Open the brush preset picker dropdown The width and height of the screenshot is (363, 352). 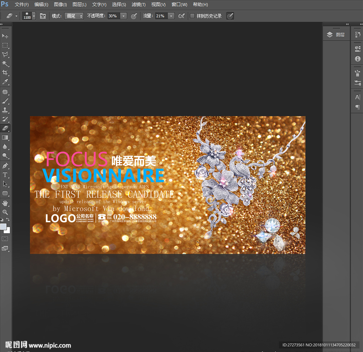pyautogui.click(x=34, y=16)
